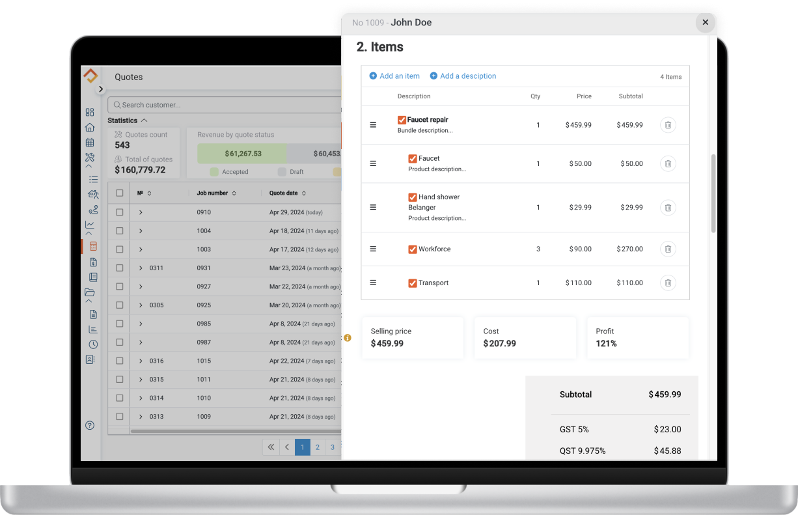Select the route planning icon in sidebar

click(x=92, y=209)
